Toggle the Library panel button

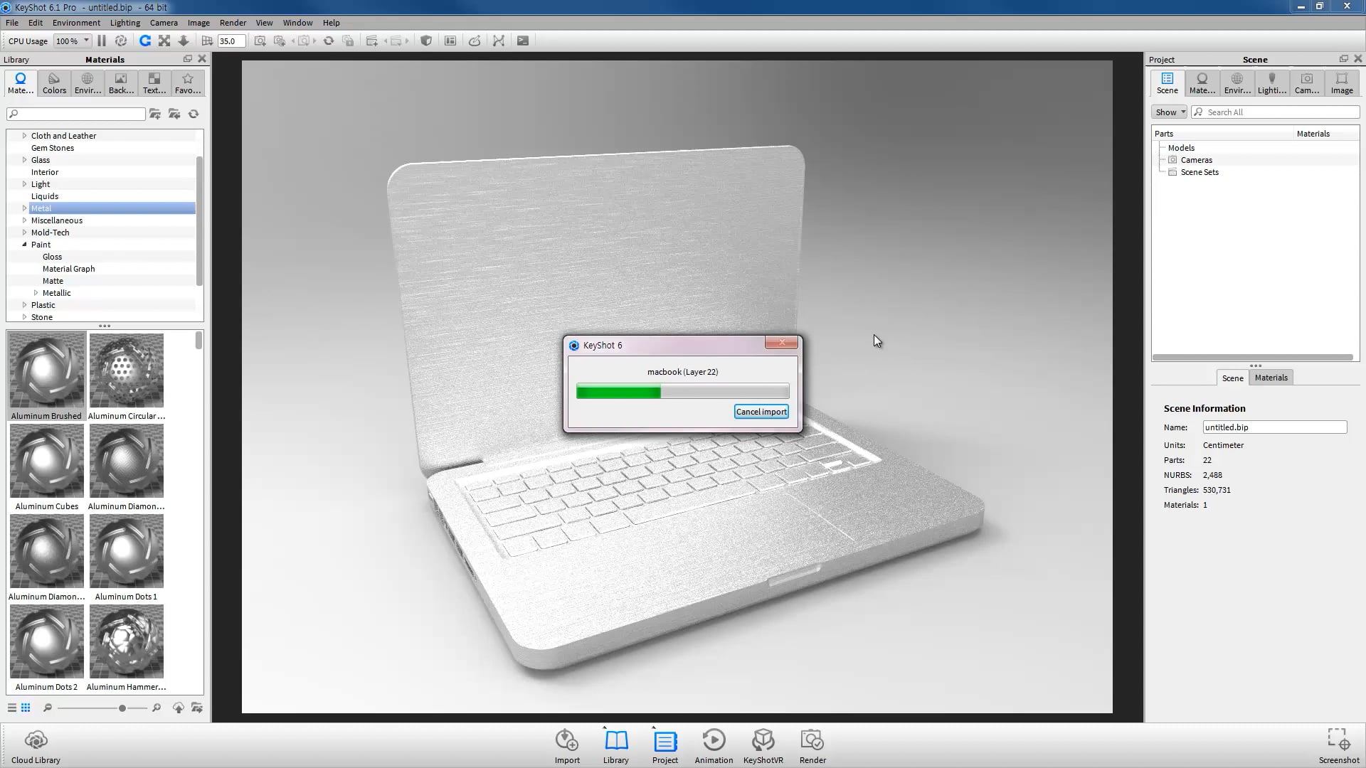click(x=615, y=746)
